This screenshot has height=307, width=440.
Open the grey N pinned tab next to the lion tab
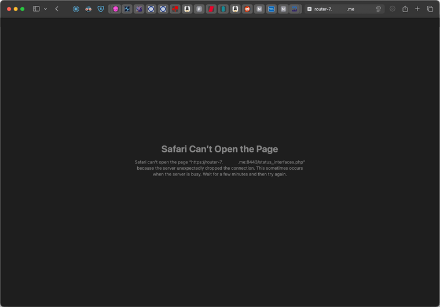click(259, 9)
